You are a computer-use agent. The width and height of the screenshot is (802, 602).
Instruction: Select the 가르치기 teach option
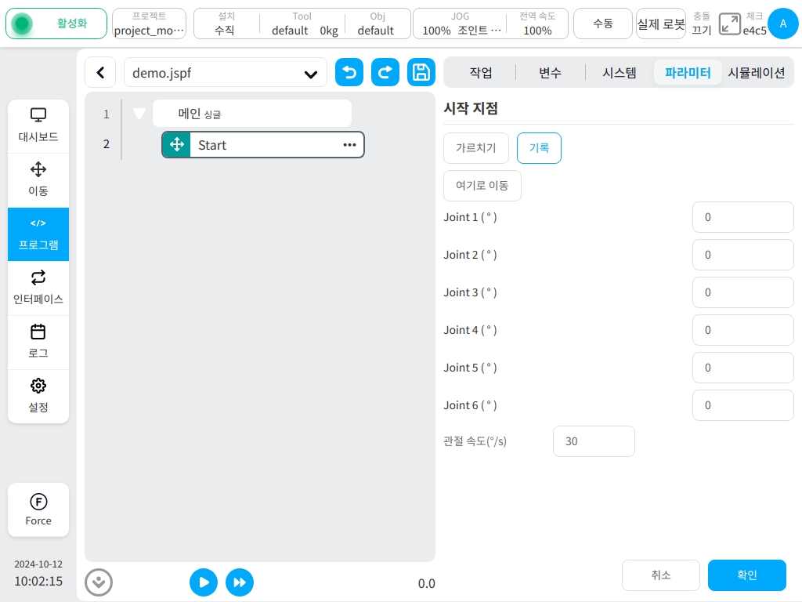point(476,148)
